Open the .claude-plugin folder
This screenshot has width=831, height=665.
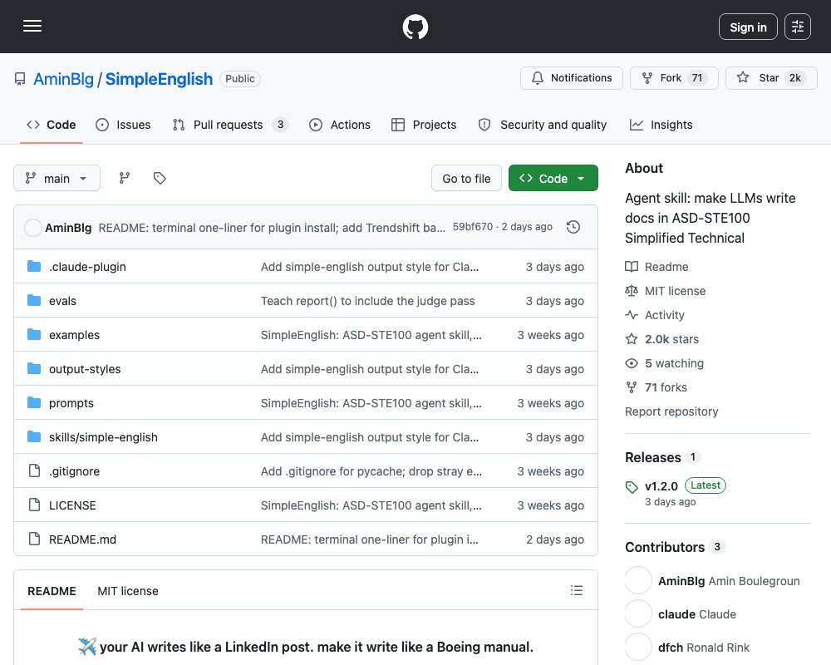tap(87, 267)
